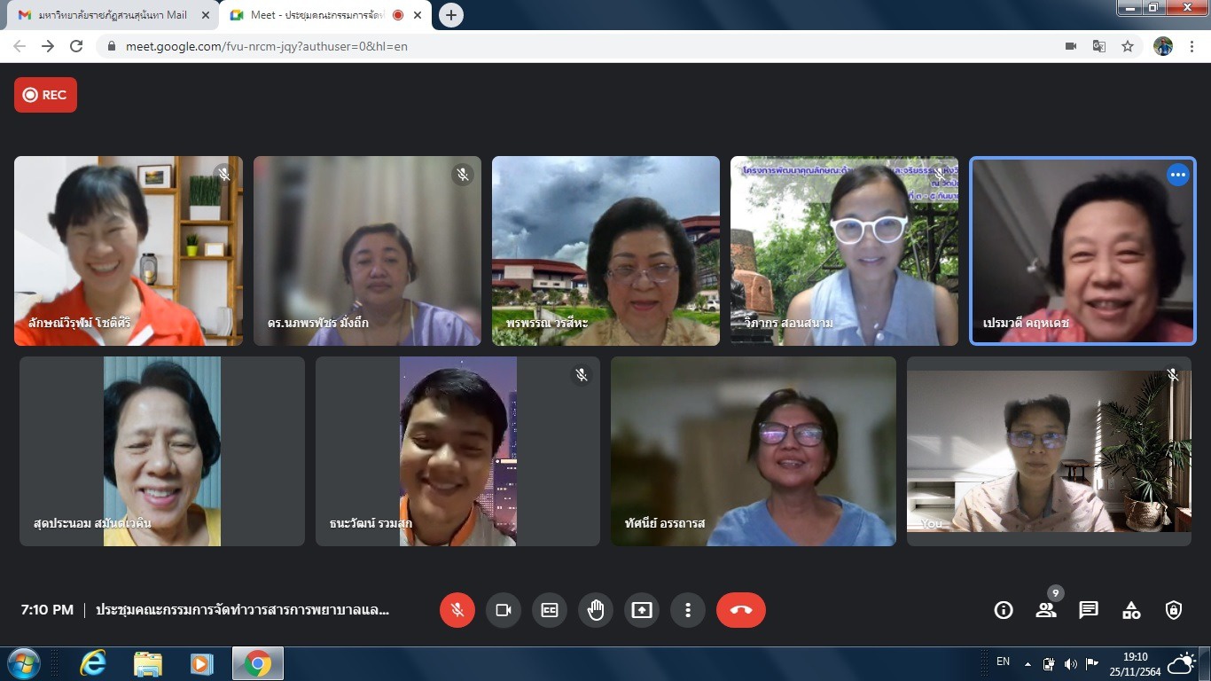The image size is (1211, 681).
Task: Open tile options on the highlighted participant
Action: tap(1177, 176)
